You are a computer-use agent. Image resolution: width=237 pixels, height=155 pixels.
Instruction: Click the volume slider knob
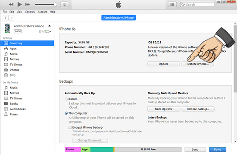point(55,5)
